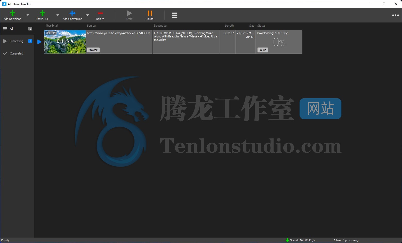Open the hamburger list menu in toolbar

coord(175,15)
